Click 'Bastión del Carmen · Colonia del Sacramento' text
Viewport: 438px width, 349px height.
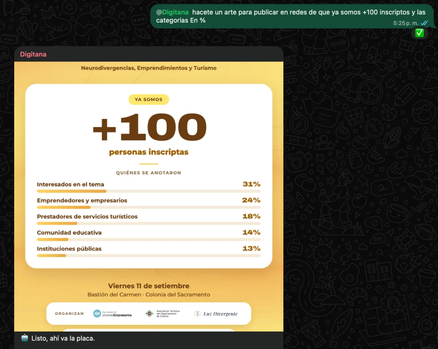pyautogui.click(x=149, y=295)
